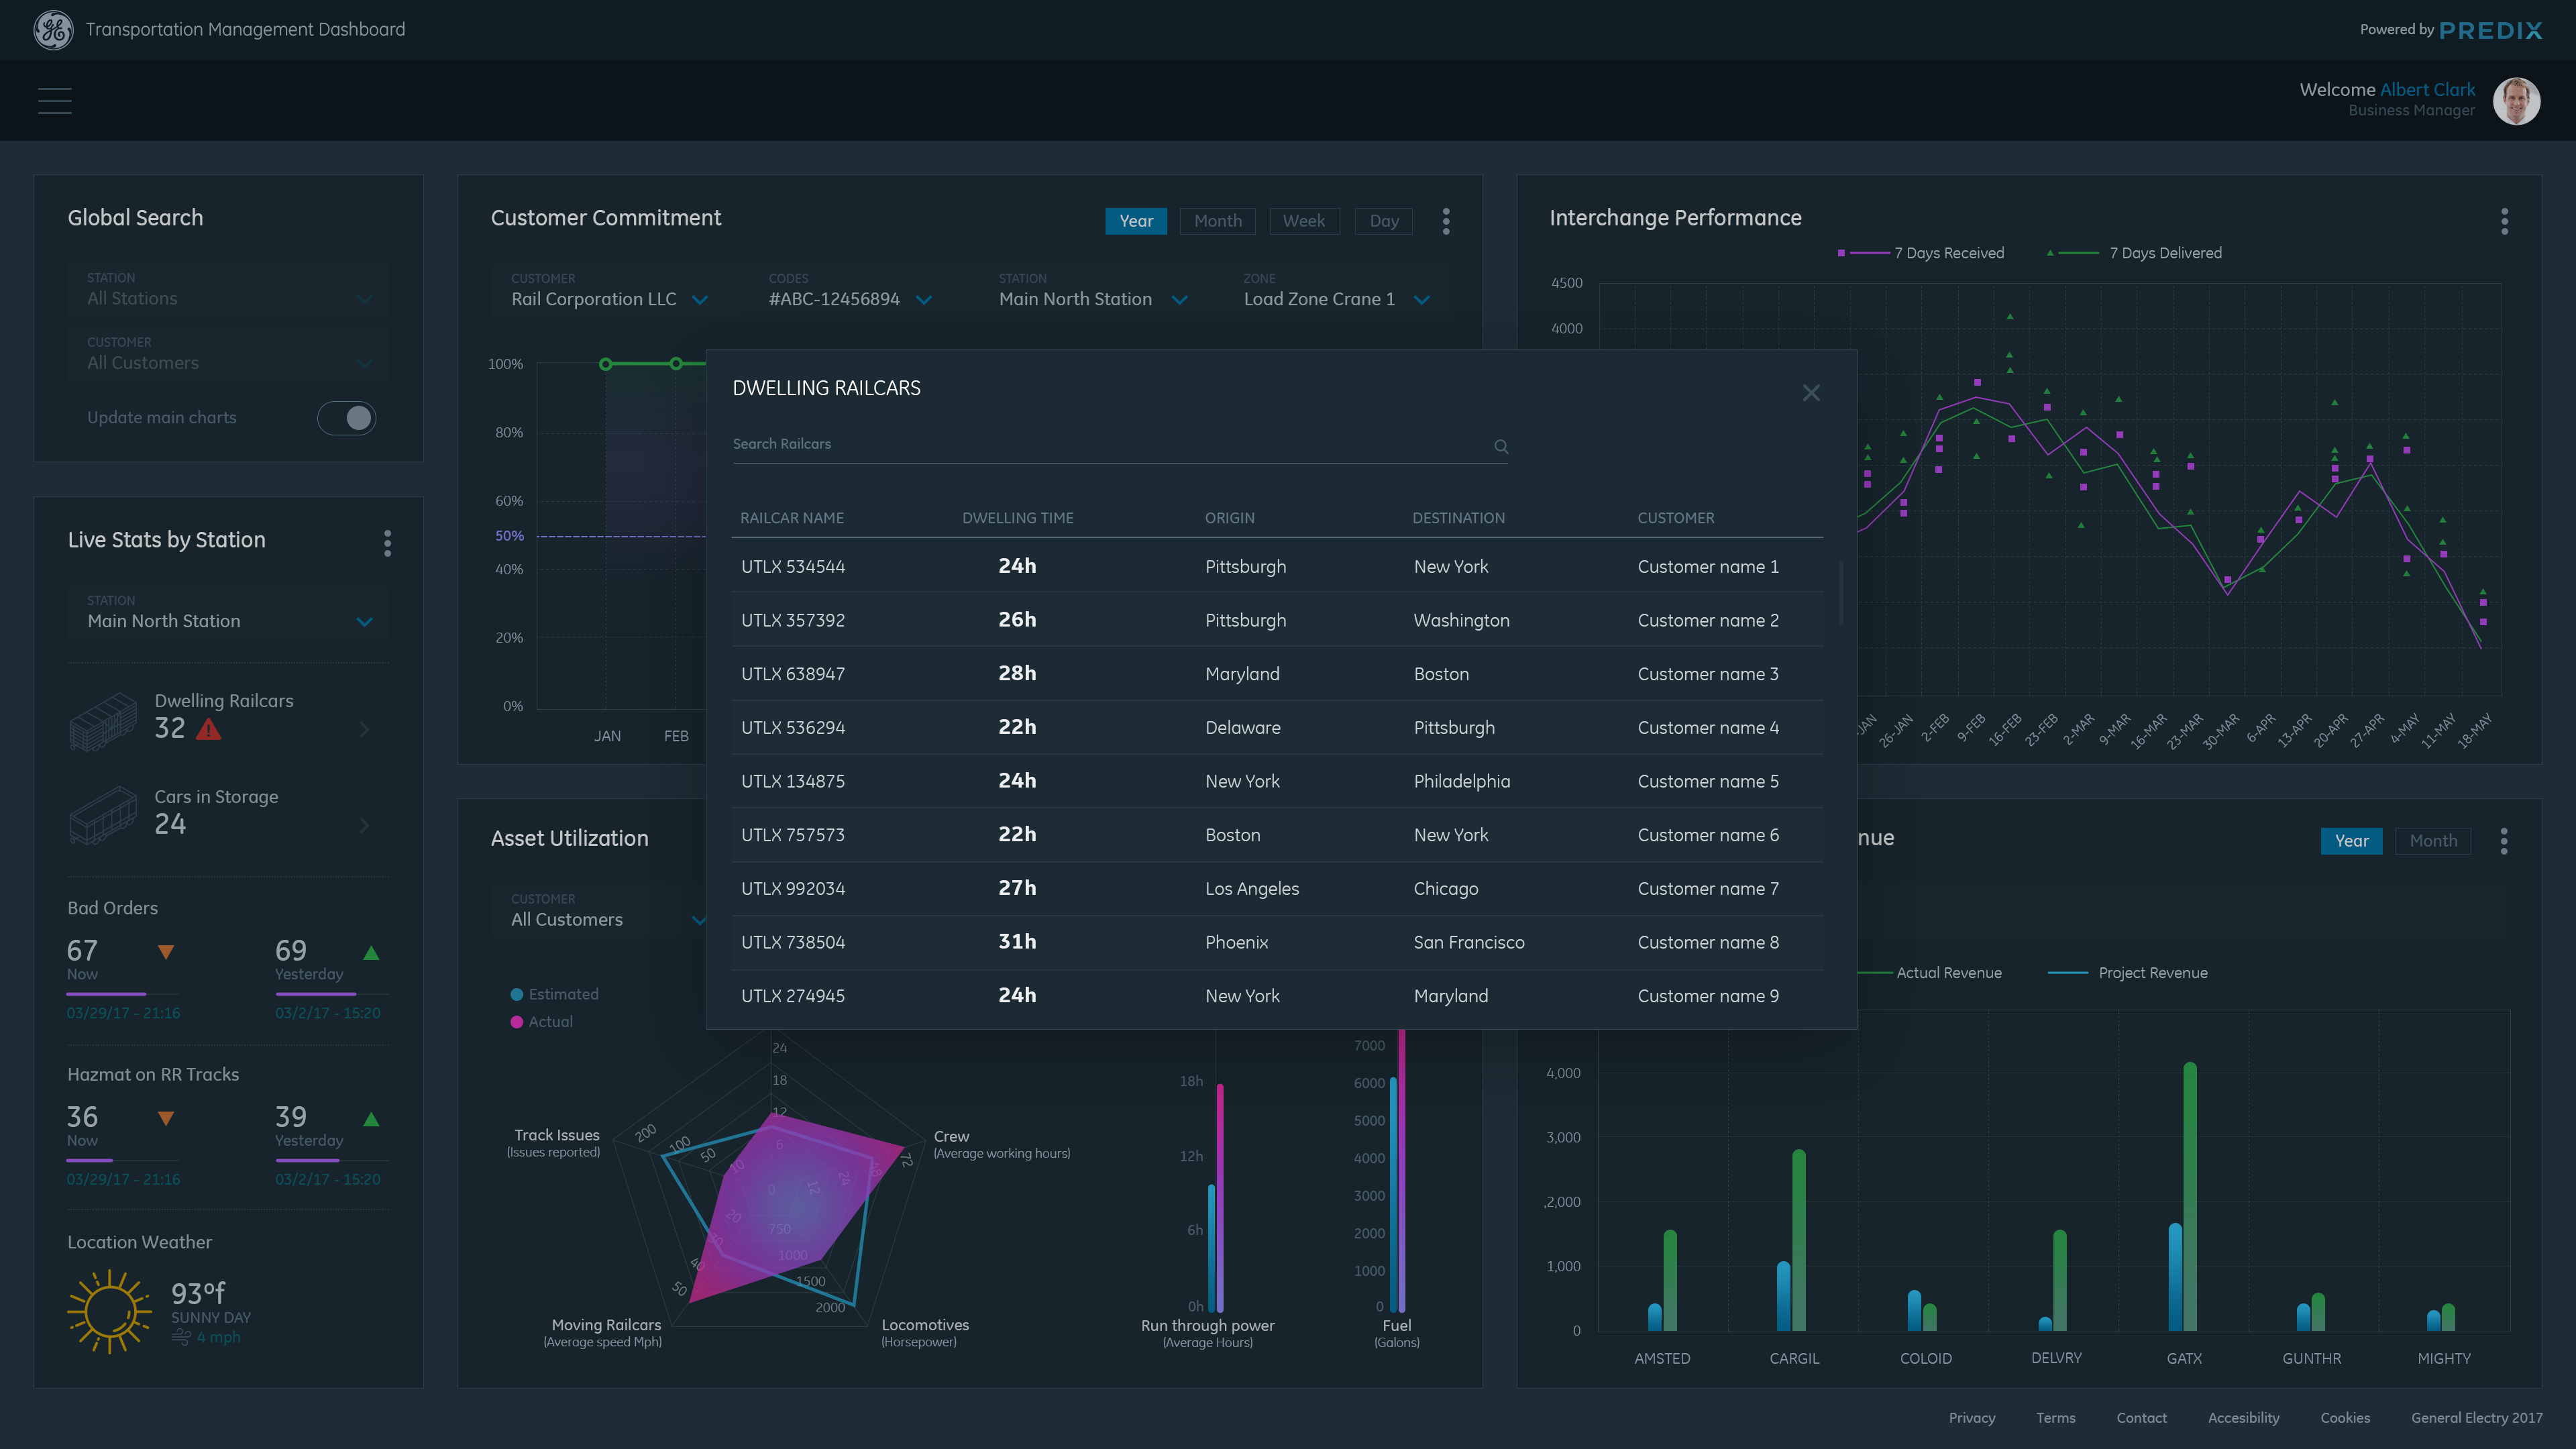Image resolution: width=2576 pixels, height=1449 pixels.
Task: Open the Contact footer link
Action: pos(2141,1417)
